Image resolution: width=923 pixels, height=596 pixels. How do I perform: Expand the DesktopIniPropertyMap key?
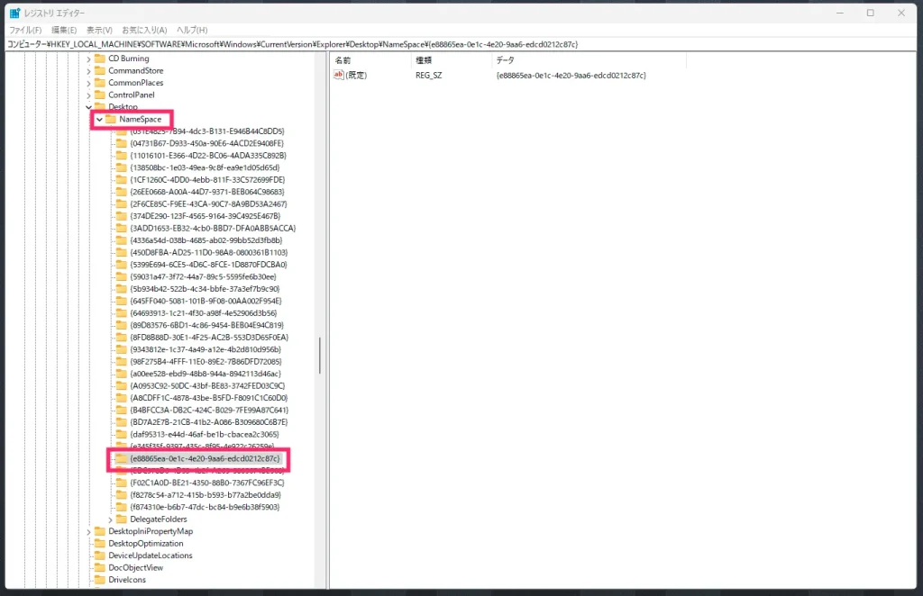88,531
